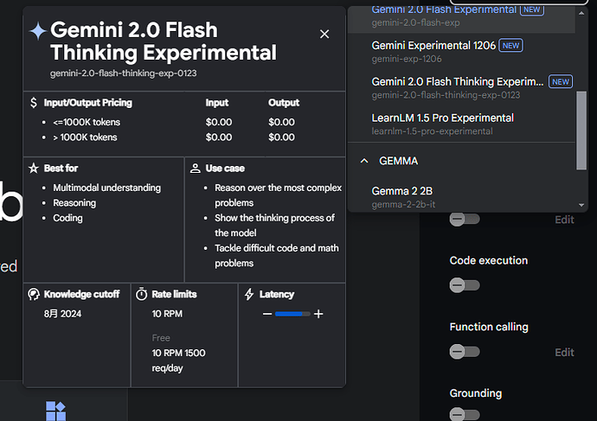This screenshot has height=421, width=597.
Task: Click the '<=1000K tokens' pricing row
Action: pos(87,122)
